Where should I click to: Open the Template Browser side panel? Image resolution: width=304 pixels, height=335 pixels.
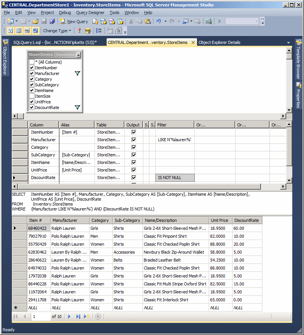tap(298, 59)
